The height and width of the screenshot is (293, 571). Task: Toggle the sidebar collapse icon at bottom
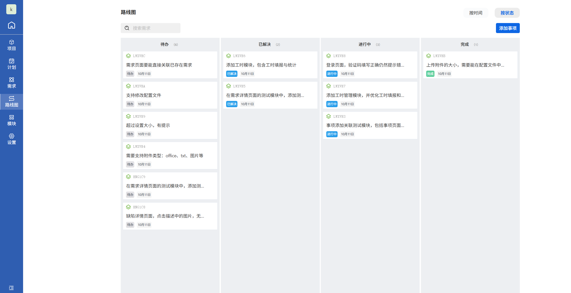[11, 288]
